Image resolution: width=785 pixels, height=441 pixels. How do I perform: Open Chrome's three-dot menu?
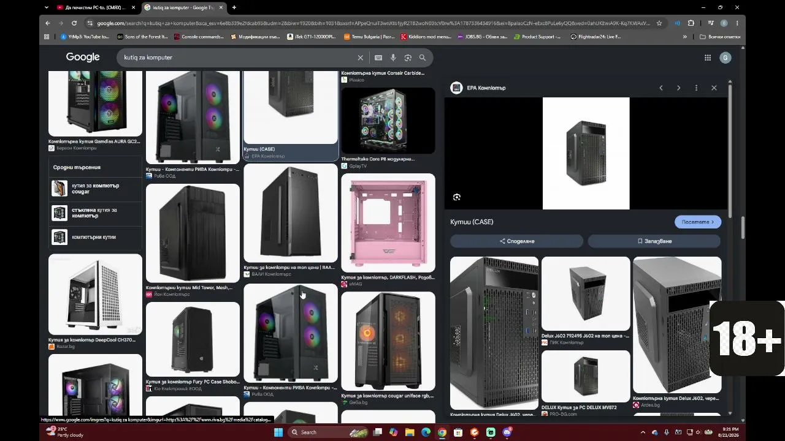point(737,23)
